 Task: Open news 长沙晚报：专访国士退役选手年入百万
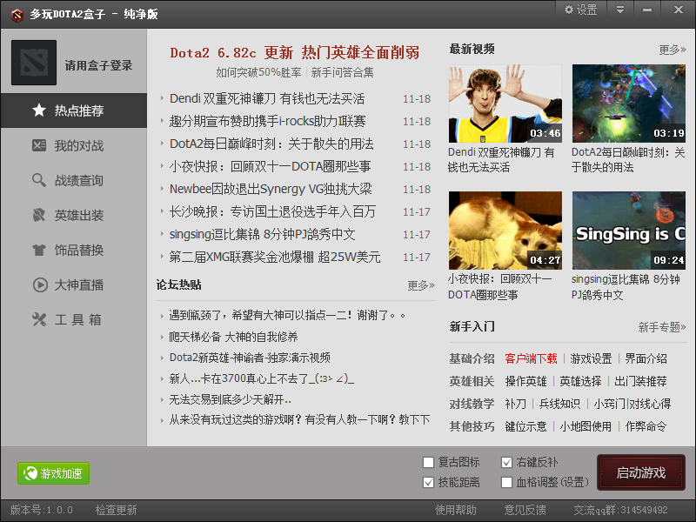pos(272,211)
